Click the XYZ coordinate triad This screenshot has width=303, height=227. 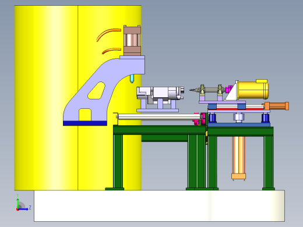[23, 203]
